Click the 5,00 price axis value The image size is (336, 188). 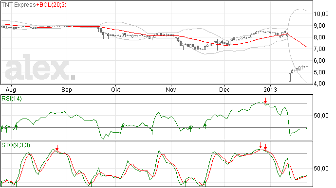[x=319, y=72]
